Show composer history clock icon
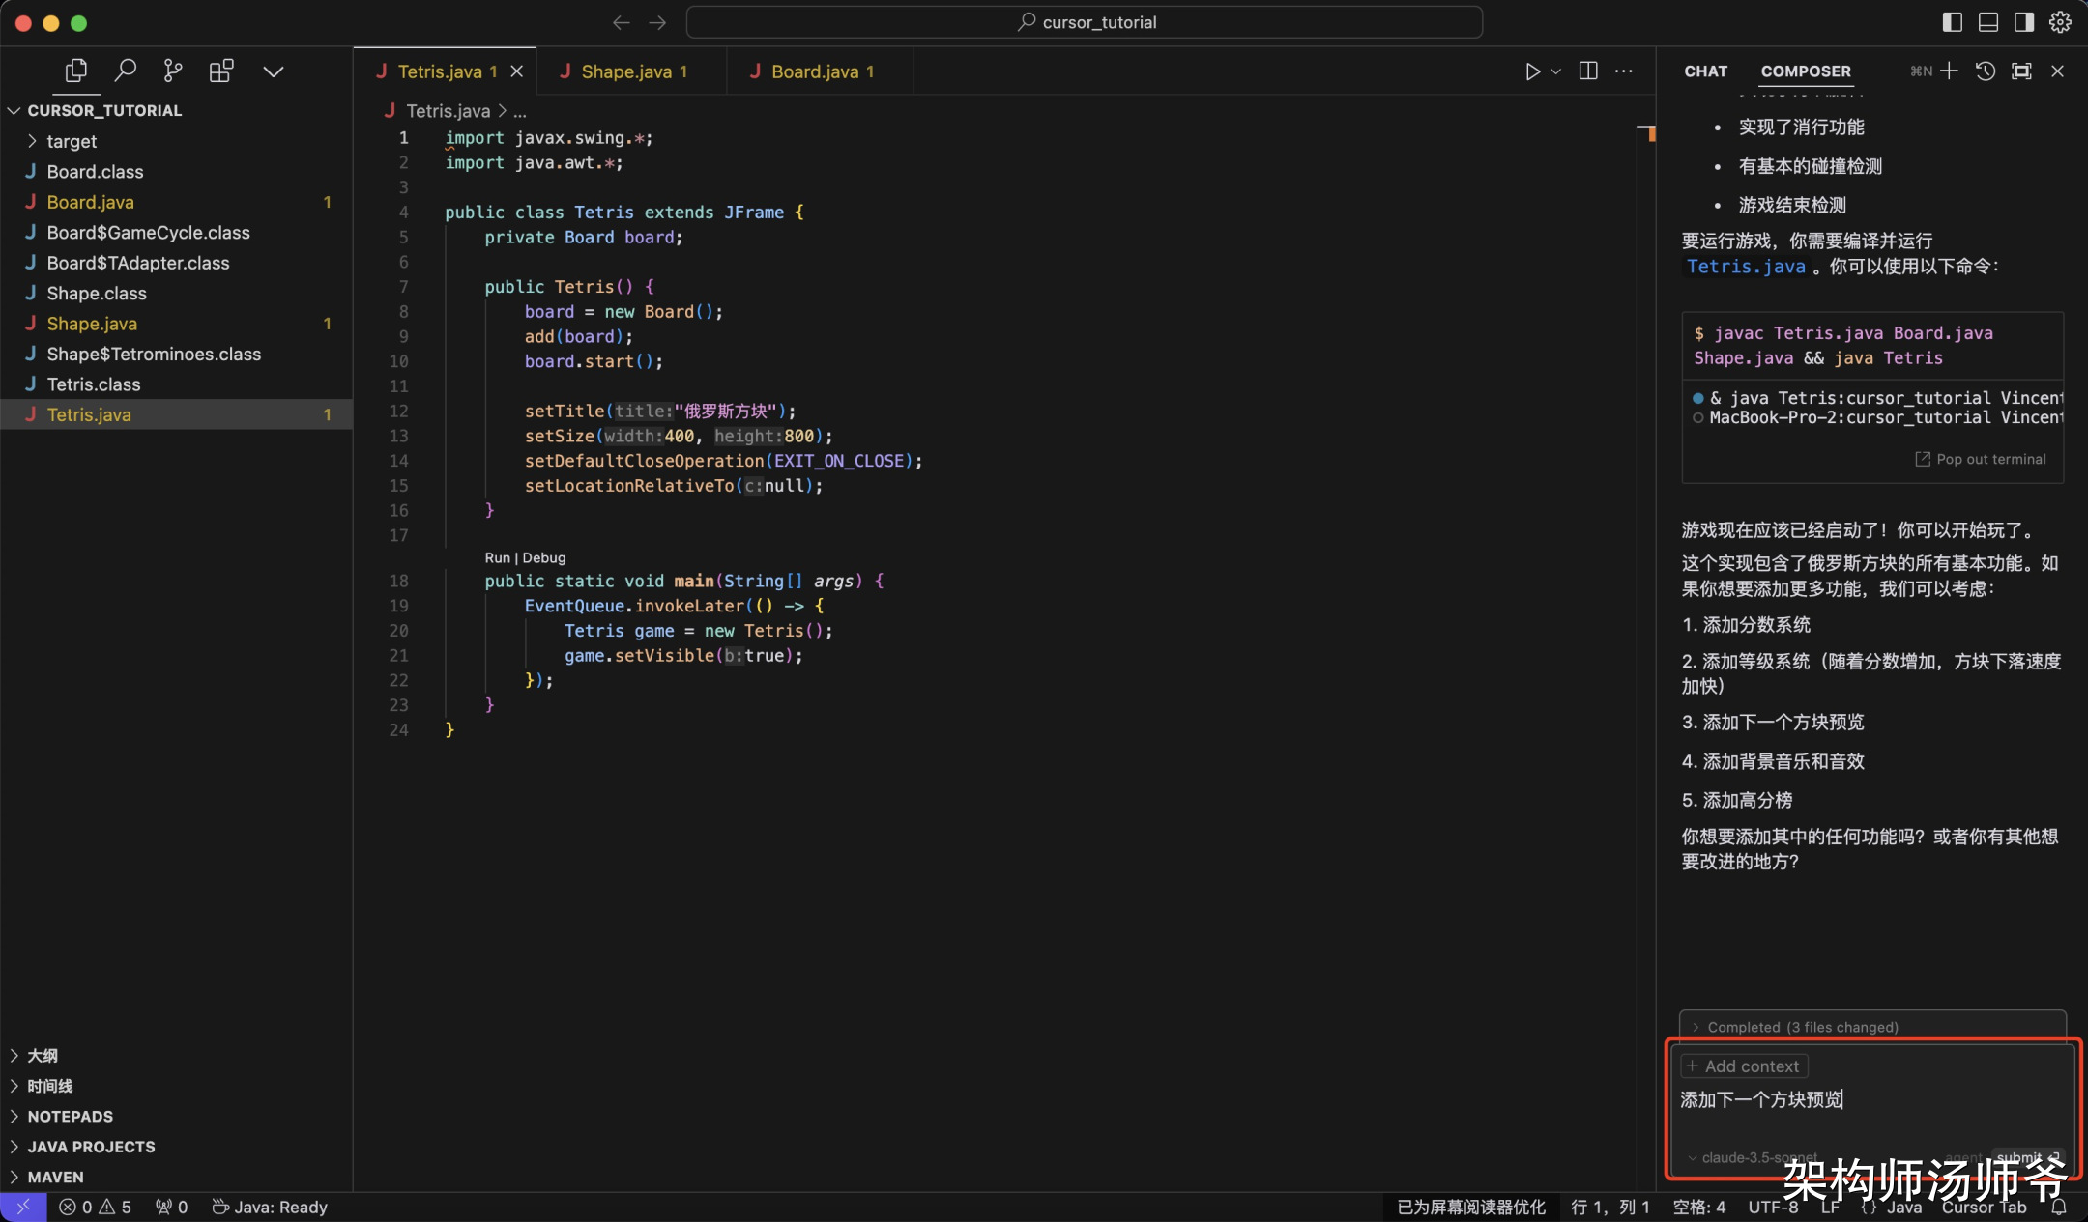This screenshot has width=2088, height=1222. 1986,71
